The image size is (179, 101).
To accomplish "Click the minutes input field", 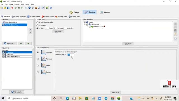I will pos(55,28).
